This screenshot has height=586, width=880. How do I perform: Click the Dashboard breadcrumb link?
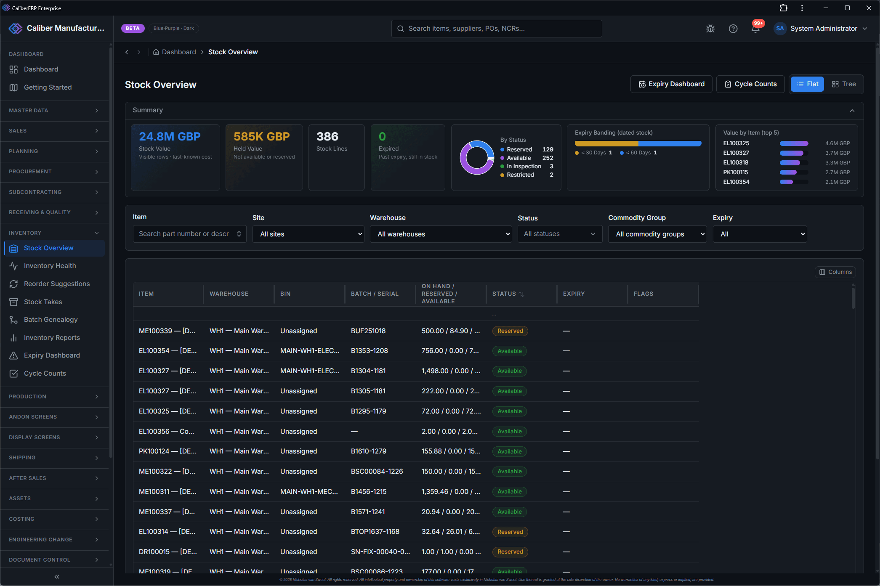(179, 52)
